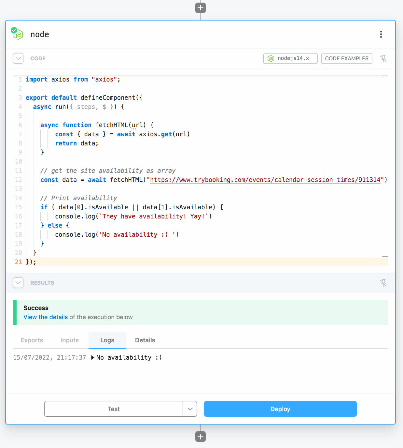The image size is (403, 448).
Task: Collapse the RESULTS section chevron
Action: click(x=18, y=283)
